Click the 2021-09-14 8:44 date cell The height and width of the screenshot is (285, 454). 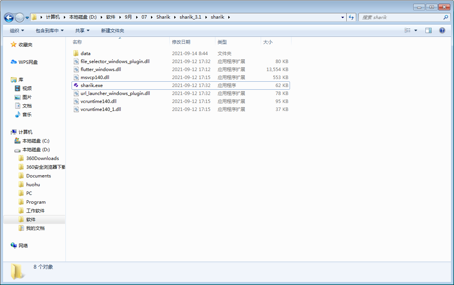click(190, 53)
